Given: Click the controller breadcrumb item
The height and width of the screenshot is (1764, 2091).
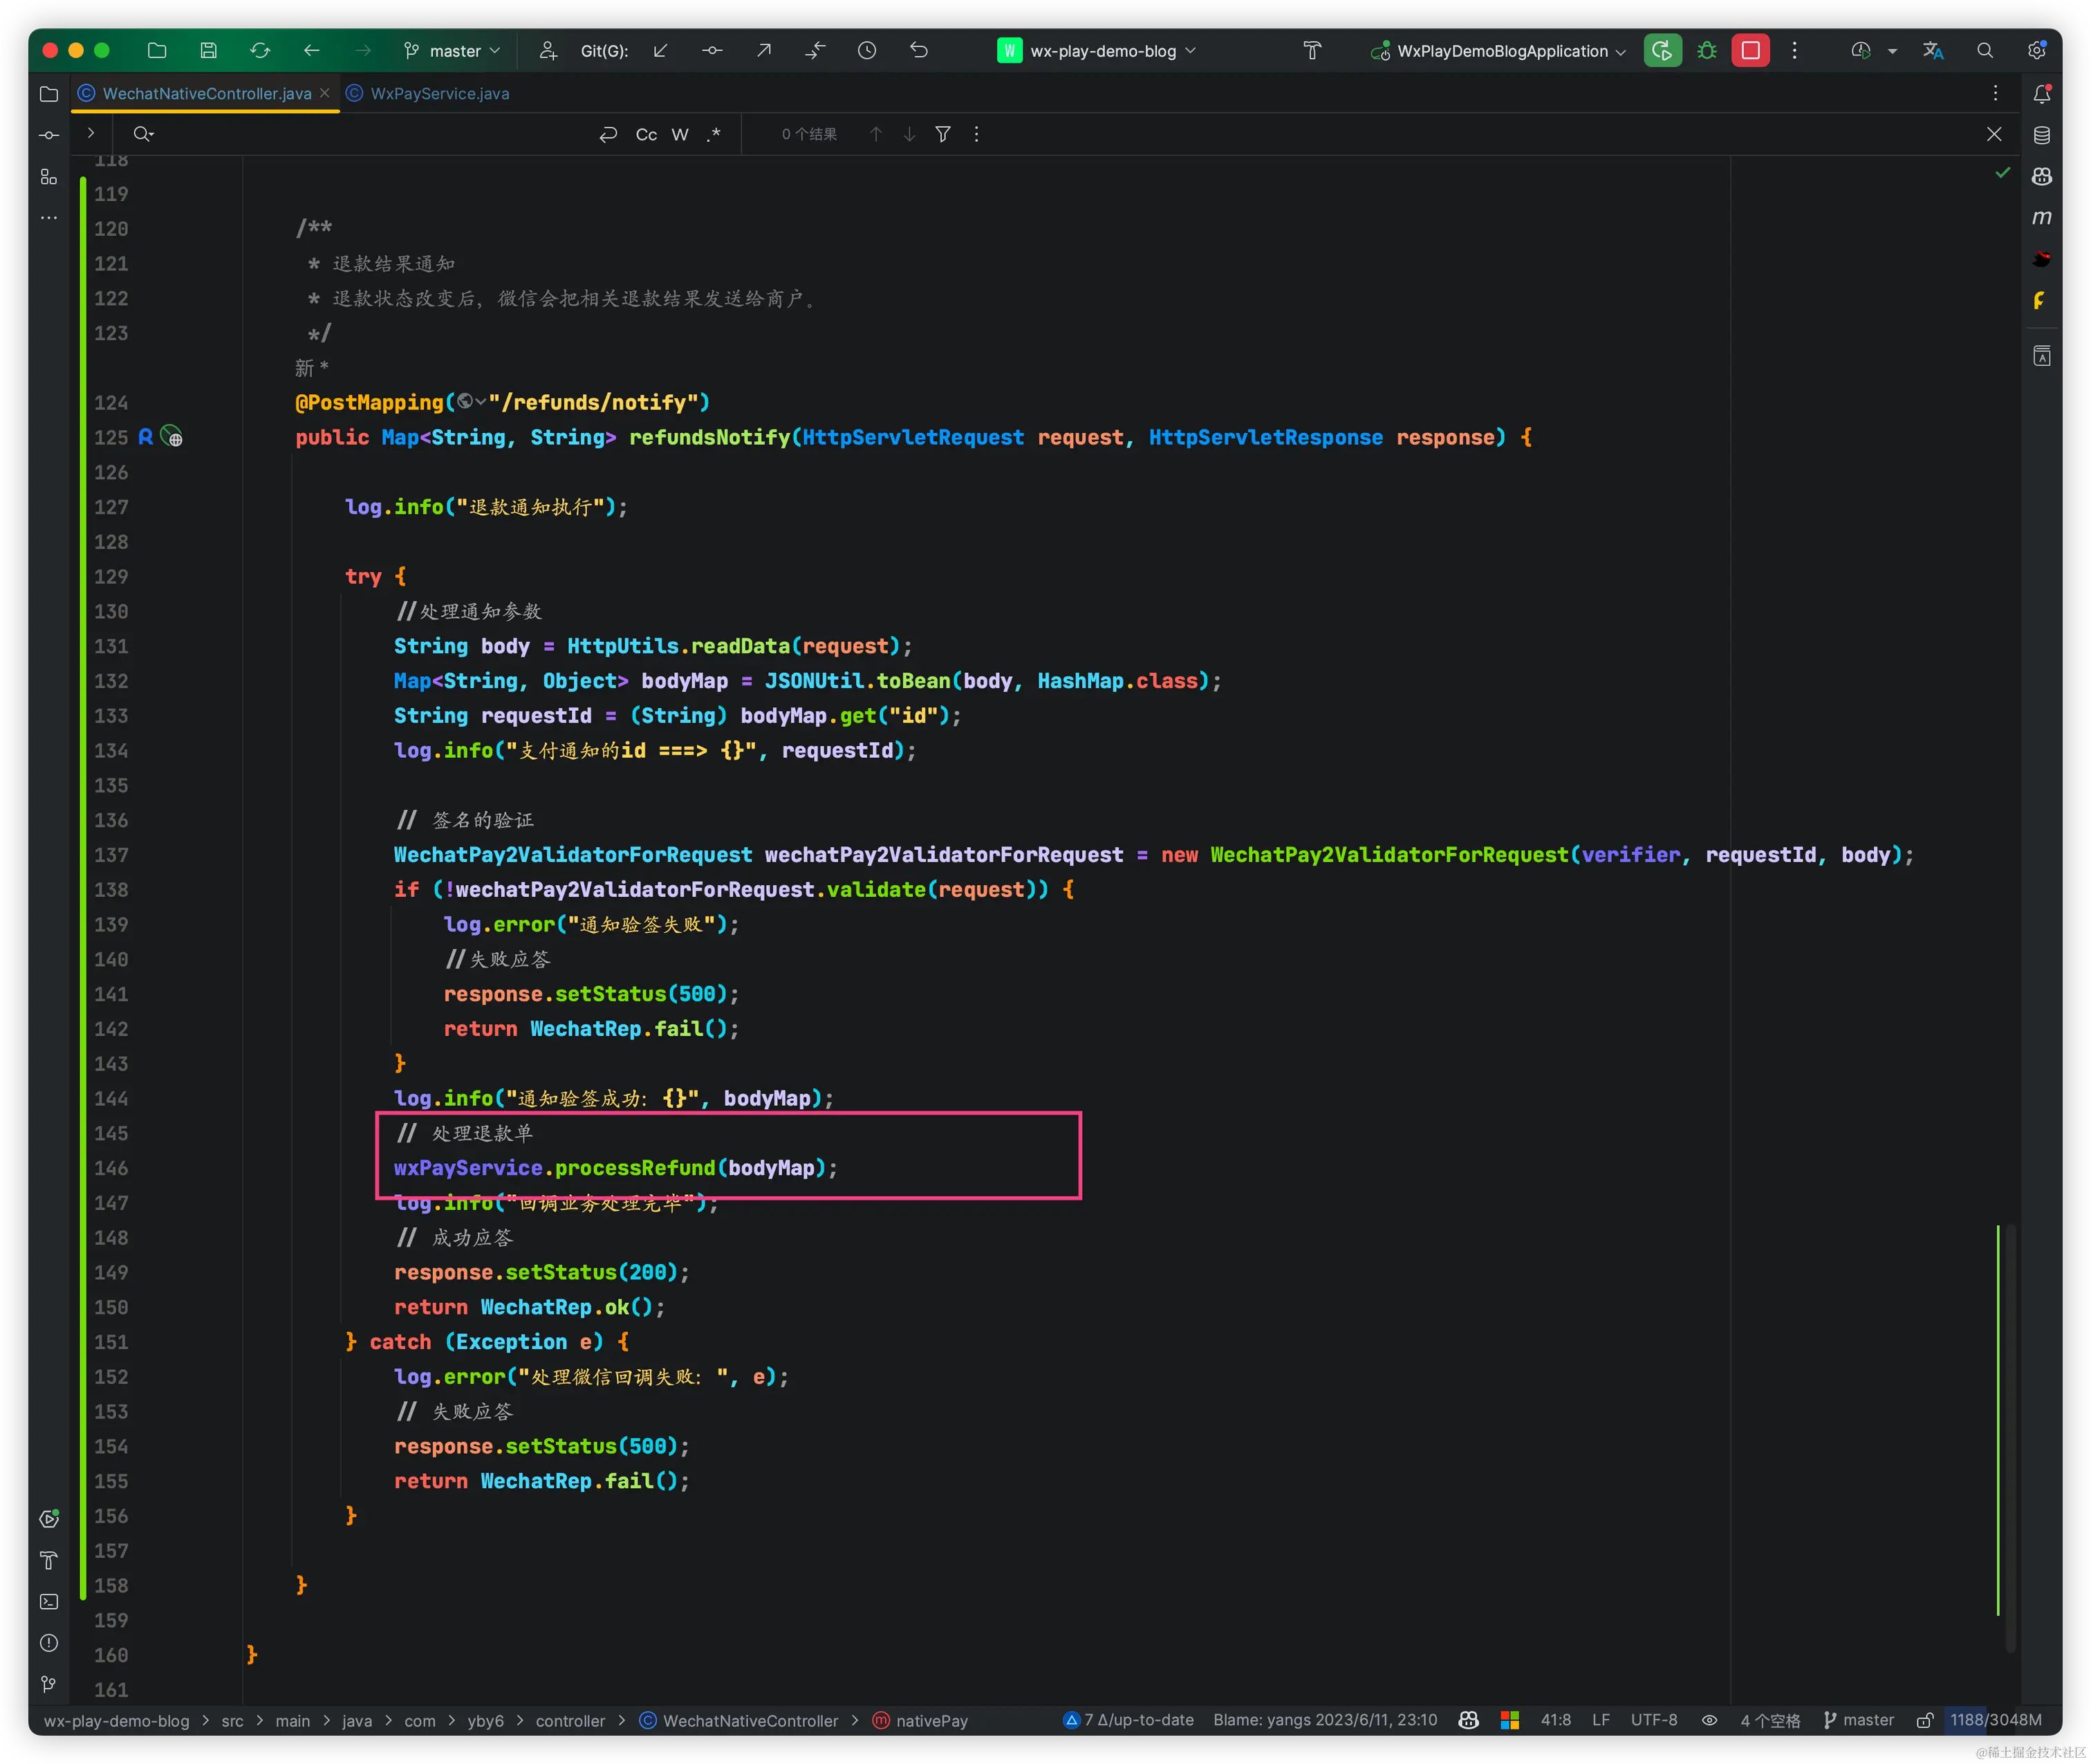Looking at the screenshot, I should 570,1720.
